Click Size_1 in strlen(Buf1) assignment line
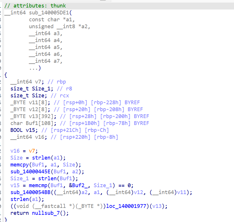This screenshot has height=222, width=234. (x=19, y=179)
